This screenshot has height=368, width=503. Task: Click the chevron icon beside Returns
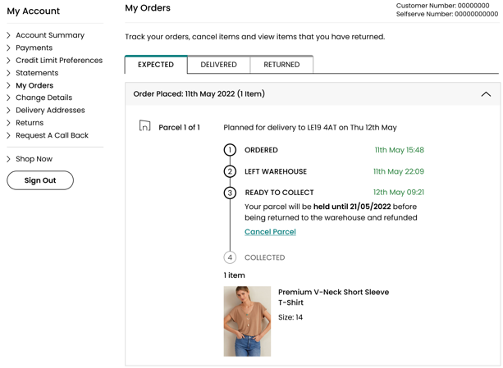coord(9,123)
